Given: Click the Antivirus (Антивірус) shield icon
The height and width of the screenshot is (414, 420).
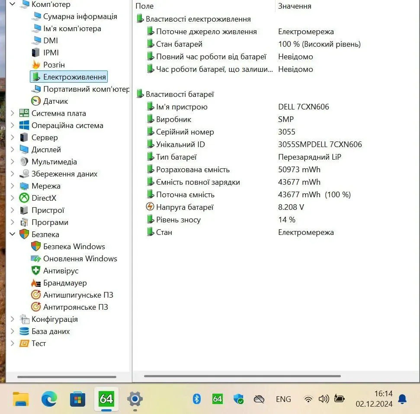Looking at the screenshot, I should 36,271.
